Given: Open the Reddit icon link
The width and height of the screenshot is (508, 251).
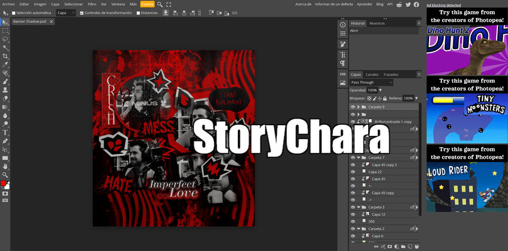Looking at the screenshot, I should [x=399, y=4].
